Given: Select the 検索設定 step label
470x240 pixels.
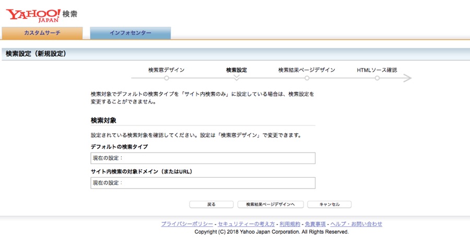Looking at the screenshot, I should (237, 70).
